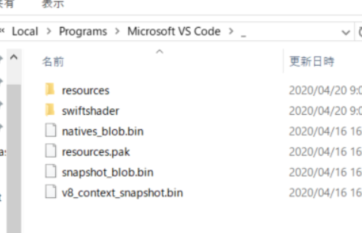
Task: Sort by the 名前 column header
Action: pyautogui.click(x=53, y=62)
